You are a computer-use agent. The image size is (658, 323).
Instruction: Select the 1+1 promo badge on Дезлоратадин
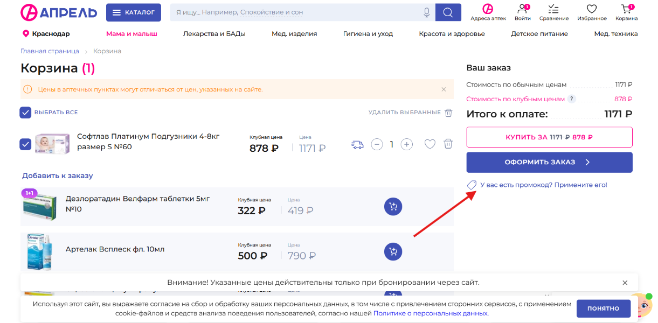coord(29,193)
